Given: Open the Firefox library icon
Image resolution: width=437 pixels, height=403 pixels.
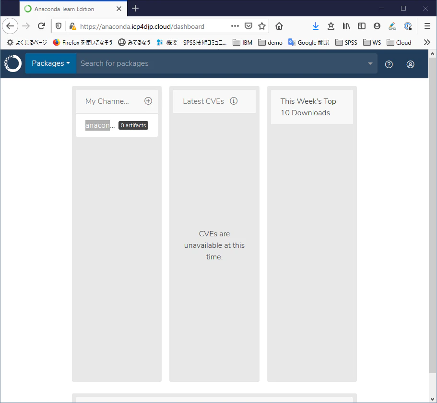Looking at the screenshot, I should 346,26.
